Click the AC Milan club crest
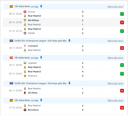 click(25, 93)
